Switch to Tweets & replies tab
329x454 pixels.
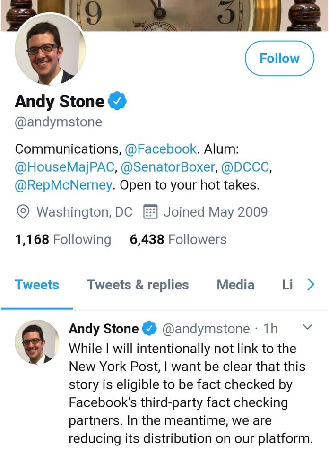138,285
